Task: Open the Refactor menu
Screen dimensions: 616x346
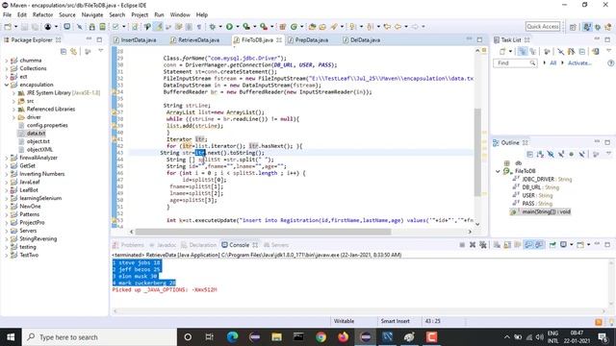Action: pyautogui.click(x=42, y=15)
